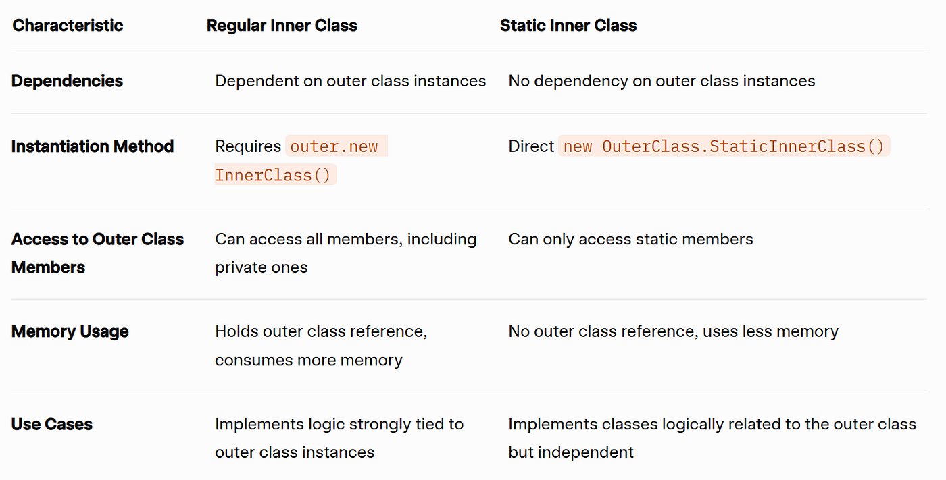Screen dimensions: 946x480
Task: Click 'Implements logic strongly tied to' cell
Action: coord(339,438)
